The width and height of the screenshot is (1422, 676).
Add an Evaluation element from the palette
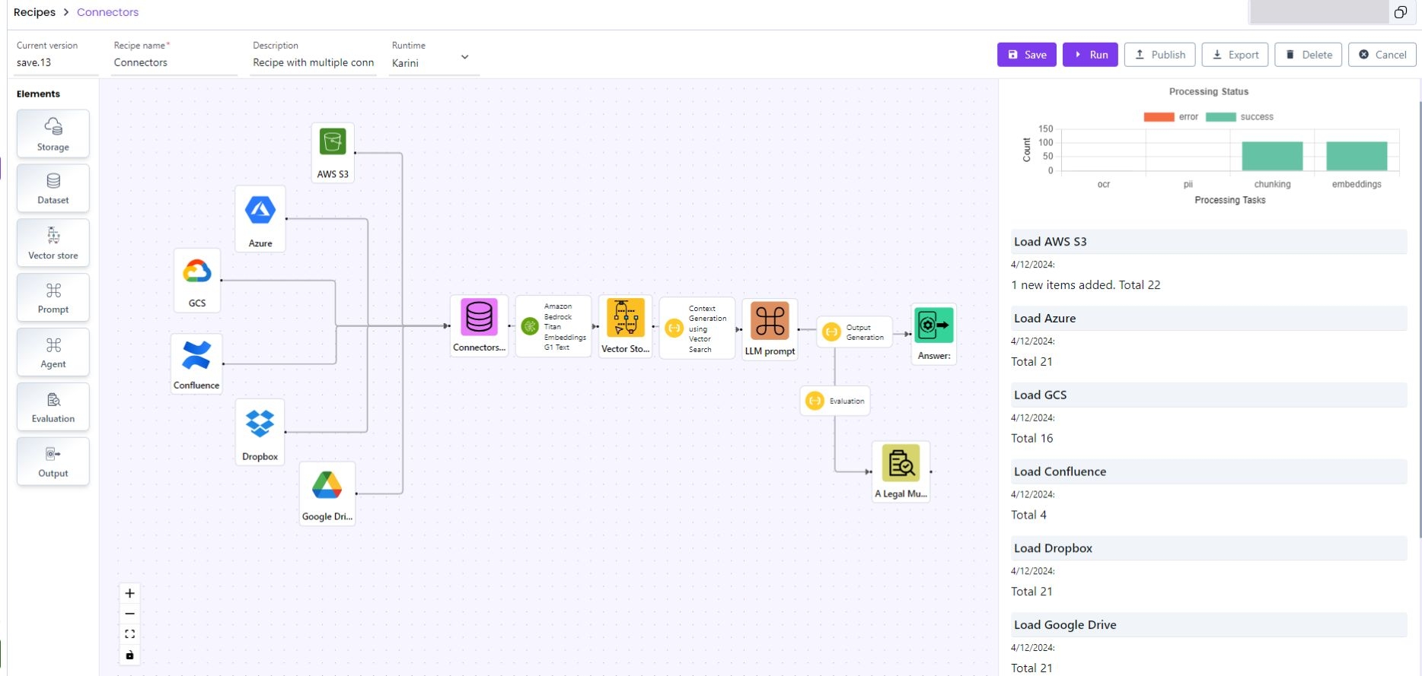53,407
